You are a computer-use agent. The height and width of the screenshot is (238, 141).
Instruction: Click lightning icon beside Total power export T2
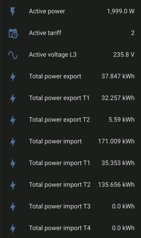pos(13,120)
